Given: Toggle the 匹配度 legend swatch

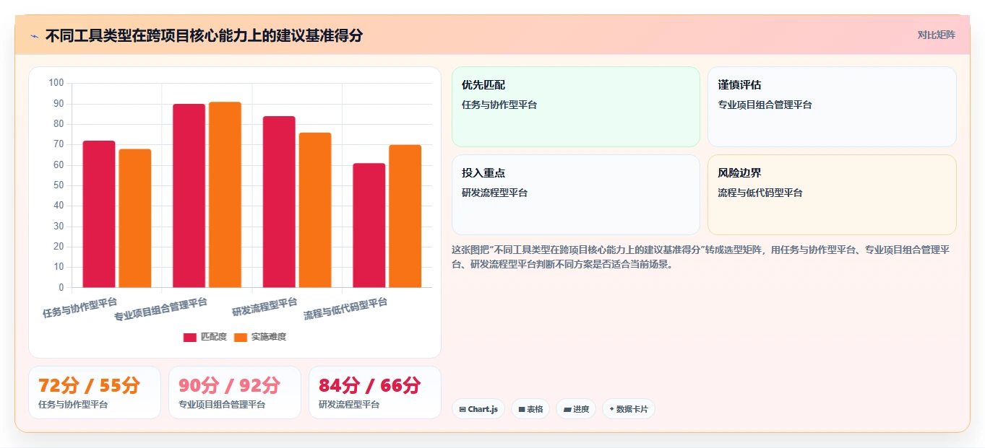Looking at the screenshot, I should click(x=190, y=337).
